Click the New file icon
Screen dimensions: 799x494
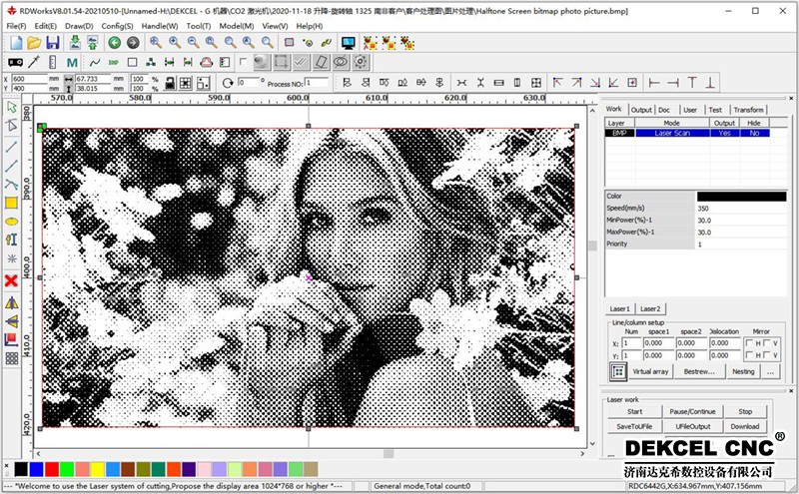pos(15,43)
